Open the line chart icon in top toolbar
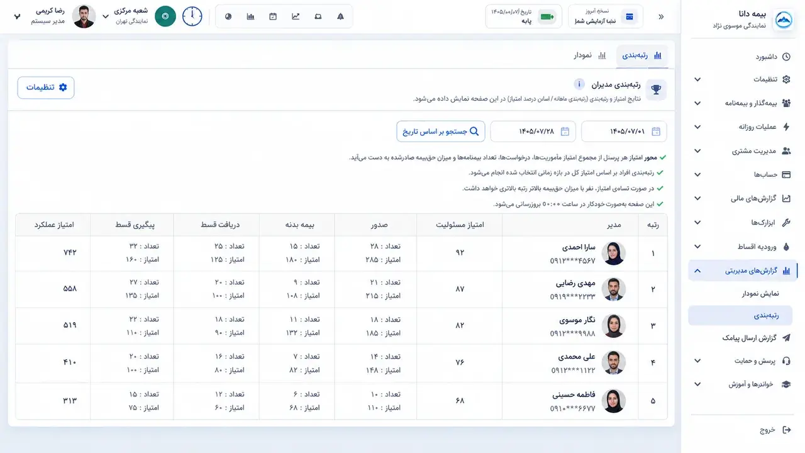The height and width of the screenshot is (453, 805). pos(296,16)
